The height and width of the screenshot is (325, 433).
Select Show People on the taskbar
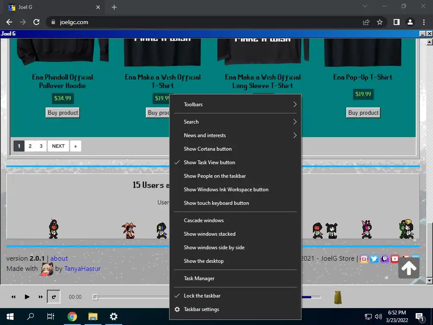click(x=235, y=176)
